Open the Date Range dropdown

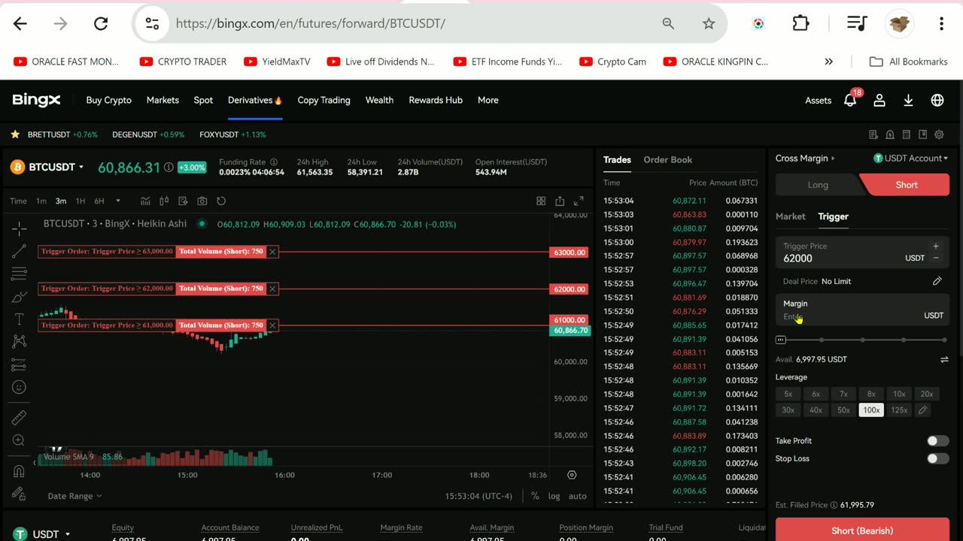click(x=74, y=496)
